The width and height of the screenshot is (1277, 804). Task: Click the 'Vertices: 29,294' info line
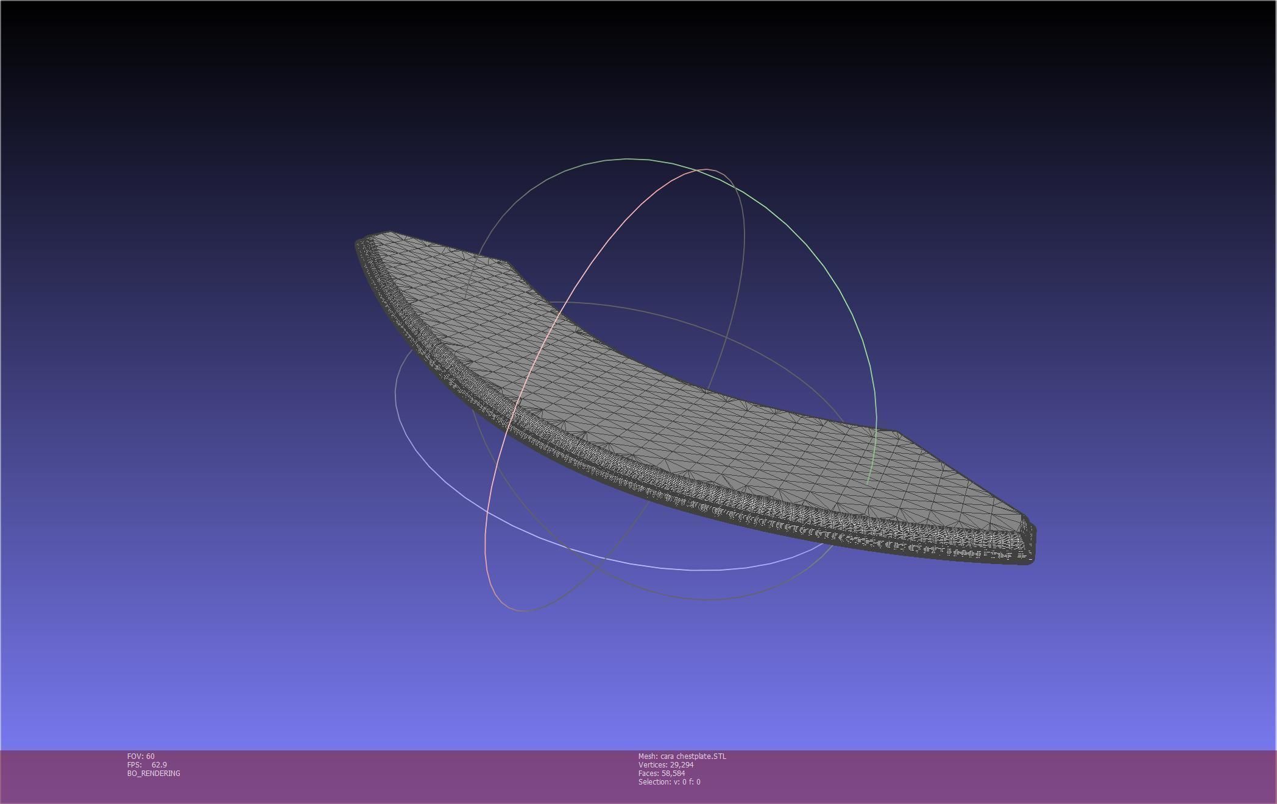666,764
